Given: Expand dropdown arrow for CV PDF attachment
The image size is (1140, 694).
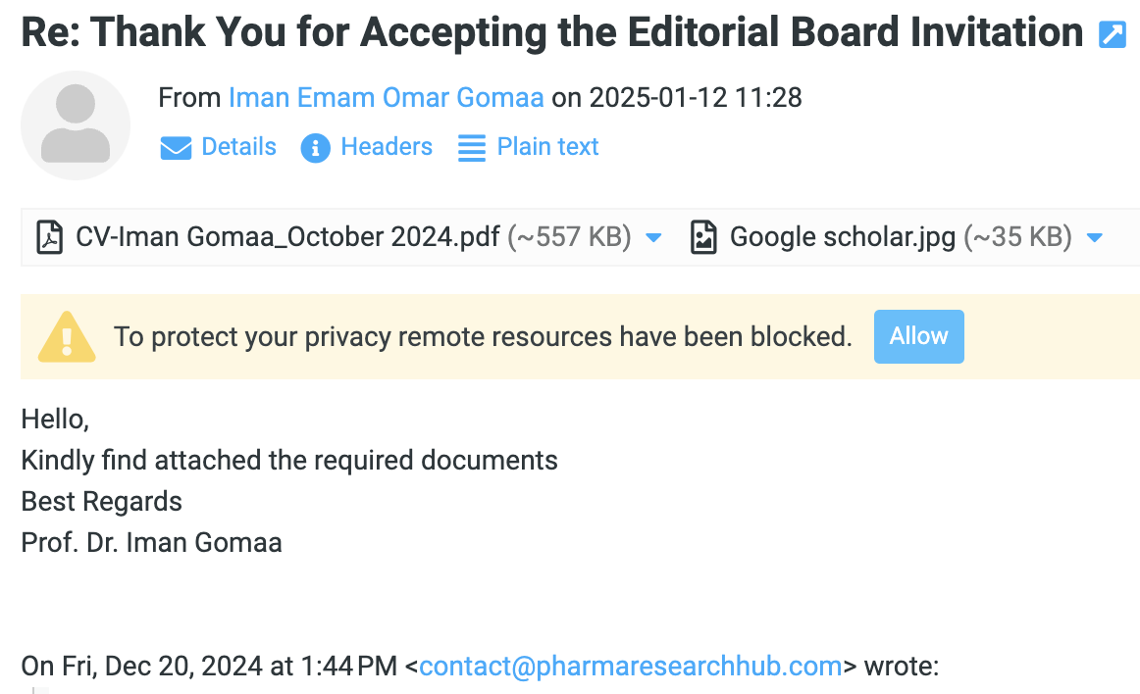Looking at the screenshot, I should (653, 237).
